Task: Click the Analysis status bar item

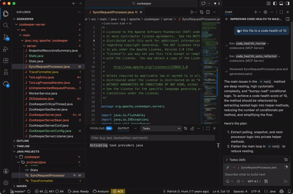Action: click(x=101, y=191)
